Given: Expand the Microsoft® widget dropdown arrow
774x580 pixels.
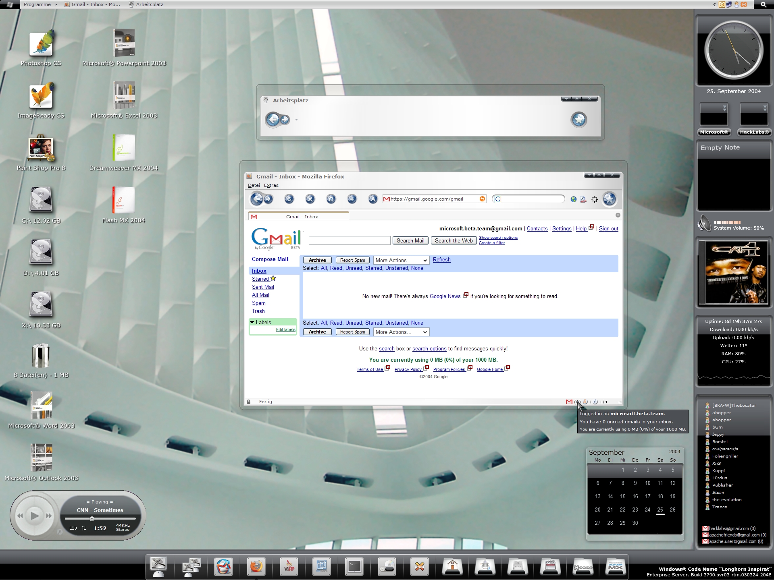Looking at the screenshot, I should [724, 108].
